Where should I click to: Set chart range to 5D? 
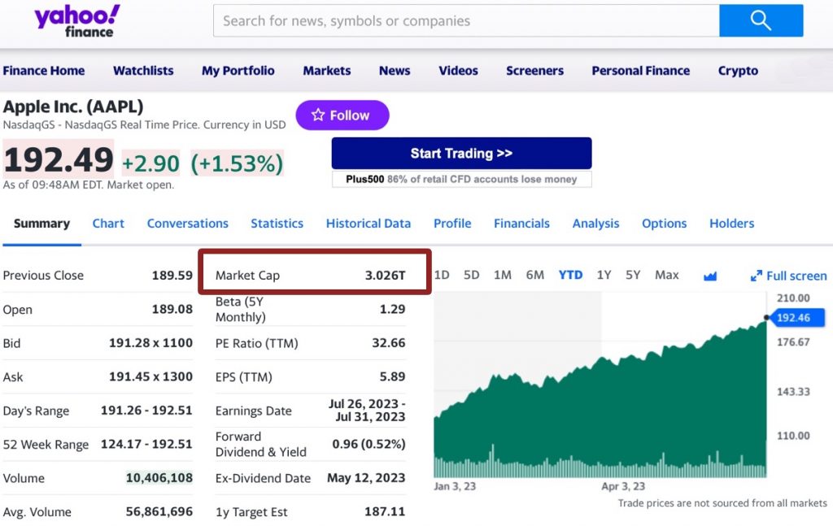(471, 275)
